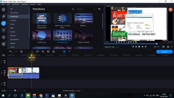The image size is (174, 98).
Task: Select the Crop tool icon
Action: pos(43,51)
